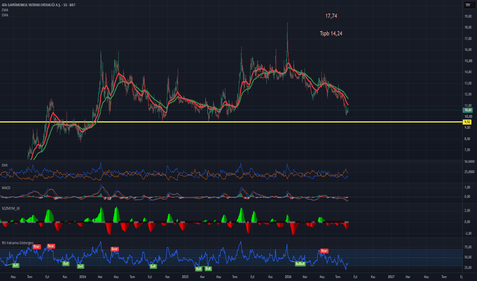Click the MACD indicator label
Image resolution: width=477 pixels, height=281 pixels.
coord(6,188)
